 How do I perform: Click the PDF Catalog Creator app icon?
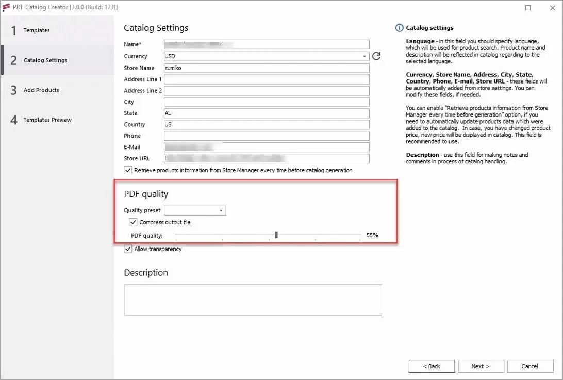[6, 7]
